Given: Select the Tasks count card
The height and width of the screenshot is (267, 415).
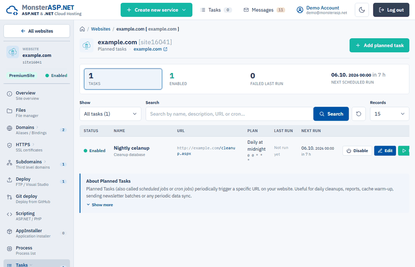Looking at the screenshot, I should pyautogui.click(x=123, y=79).
